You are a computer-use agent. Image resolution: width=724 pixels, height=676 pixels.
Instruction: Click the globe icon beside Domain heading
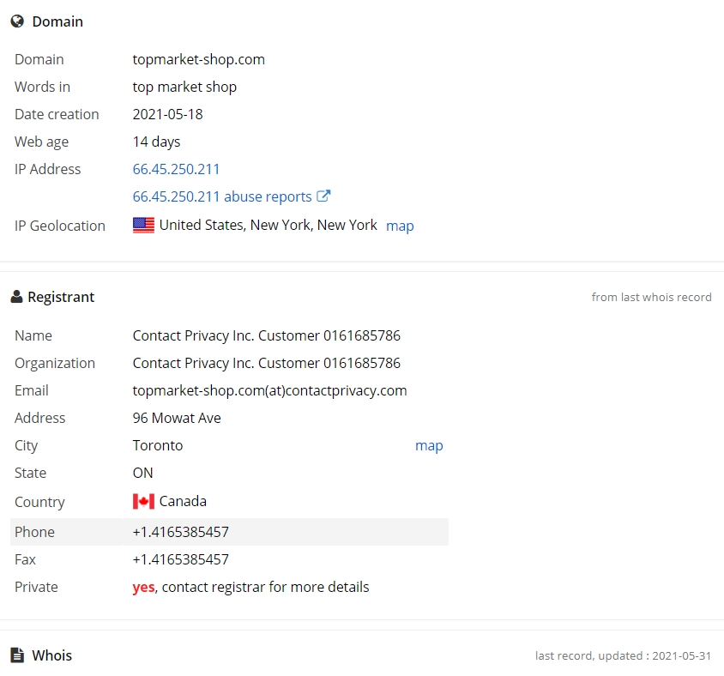point(17,21)
